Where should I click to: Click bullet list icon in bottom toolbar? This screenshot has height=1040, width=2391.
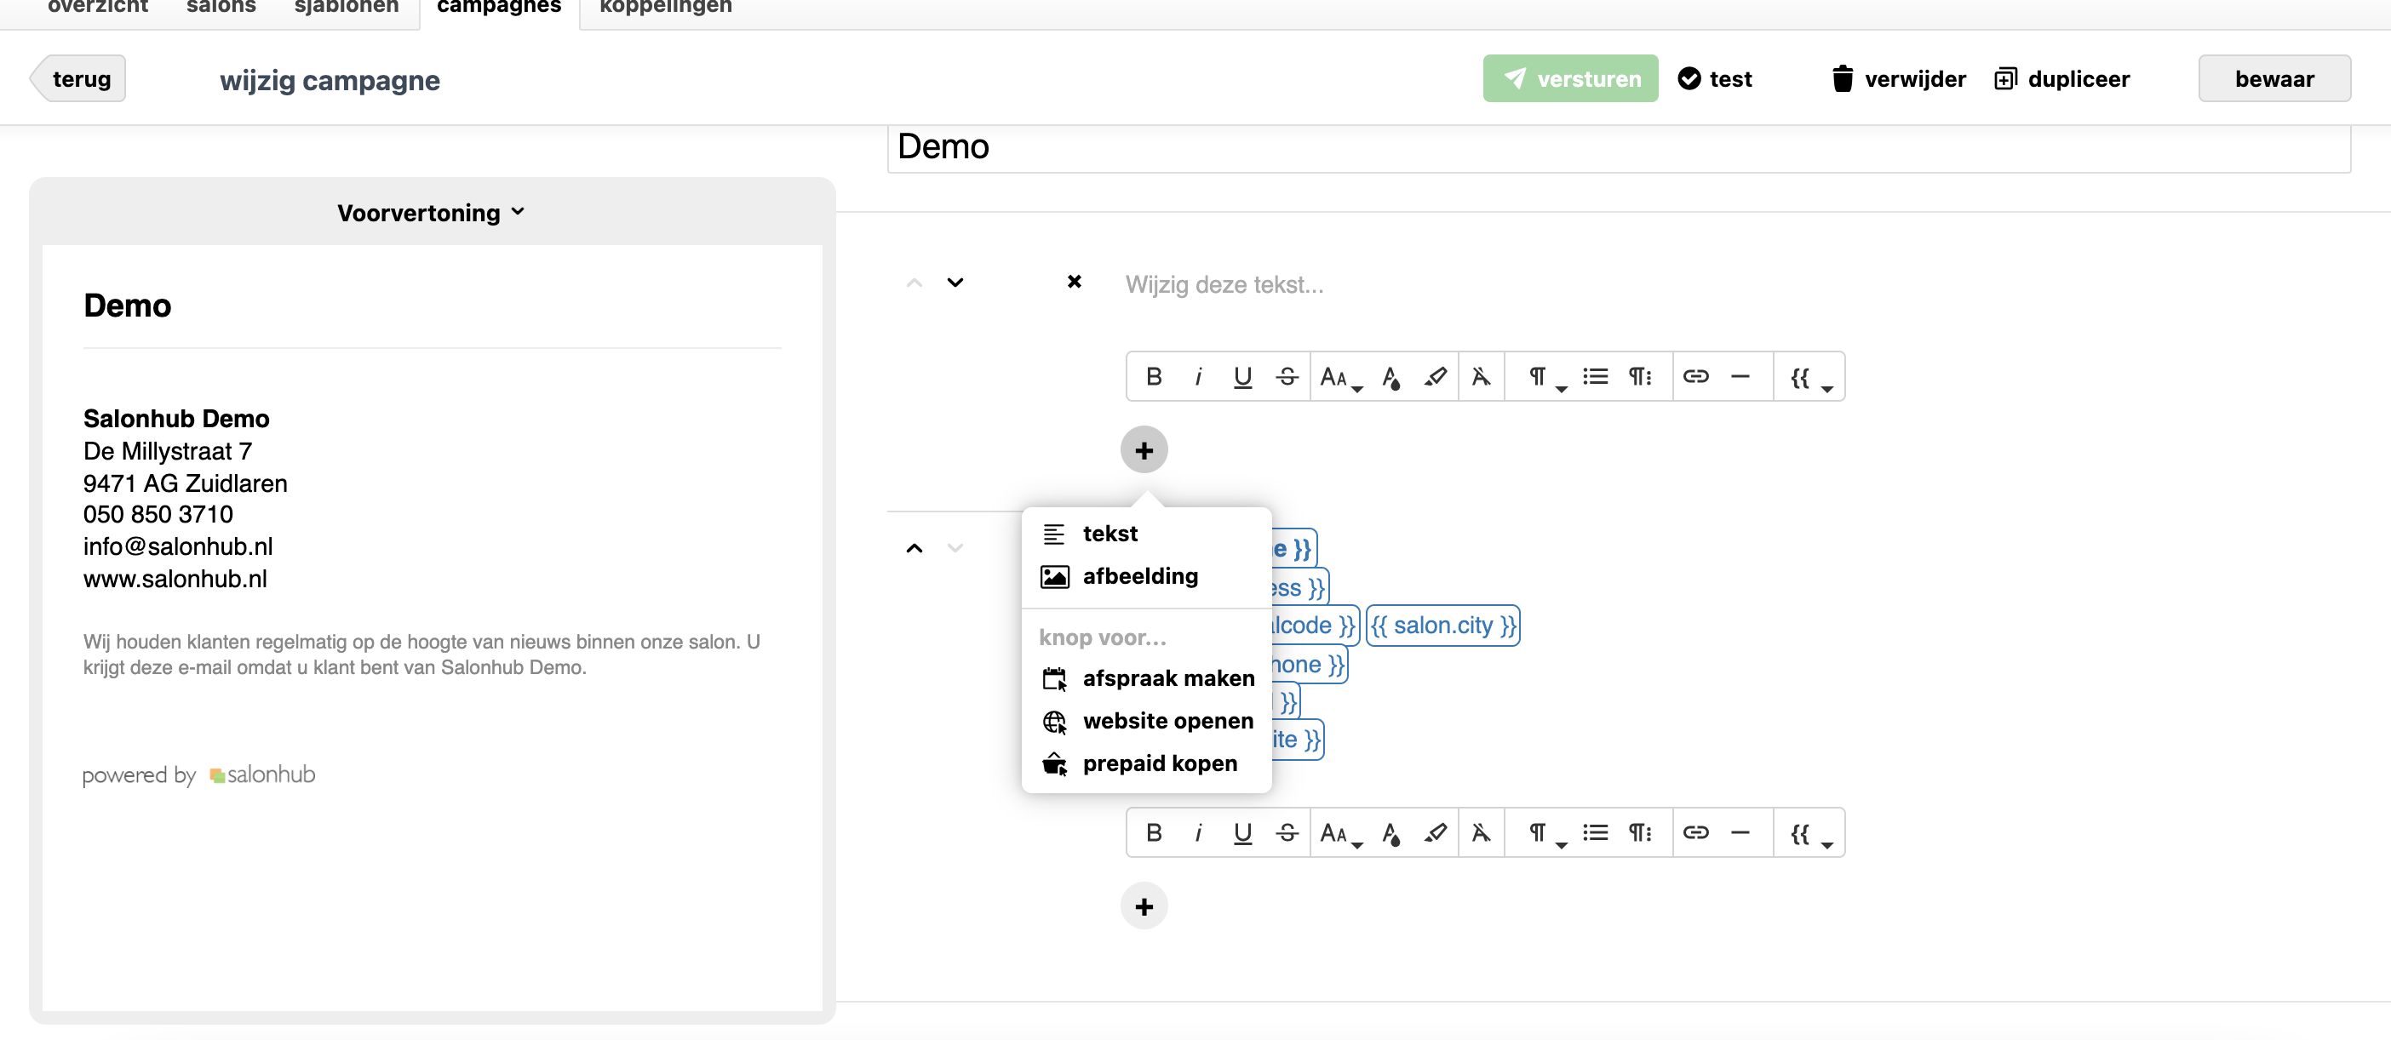click(x=1595, y=833)
